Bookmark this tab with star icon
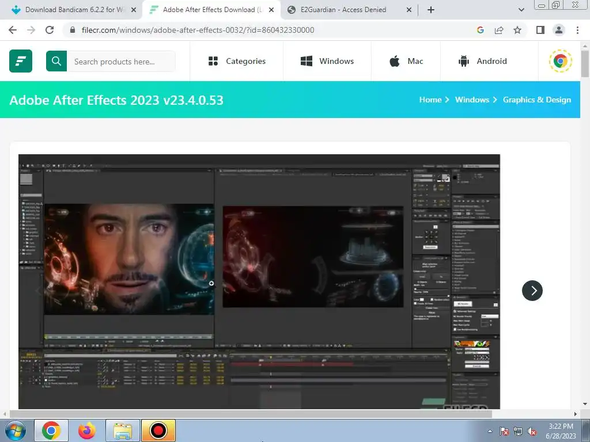The height and width of the screenshot is (442, 590). coord(517,30)
